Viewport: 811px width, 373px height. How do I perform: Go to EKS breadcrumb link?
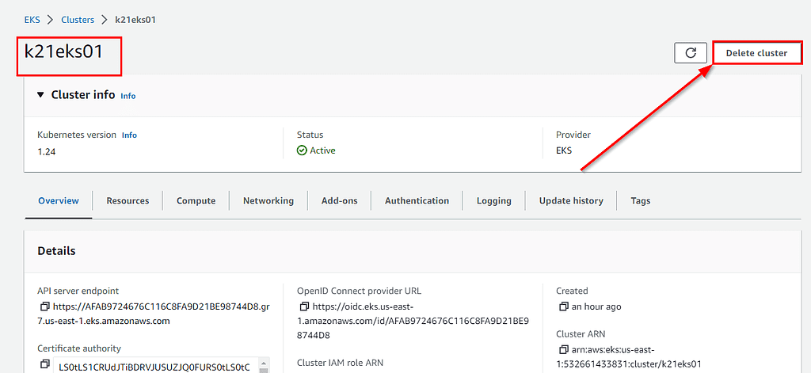click(33, 20)
